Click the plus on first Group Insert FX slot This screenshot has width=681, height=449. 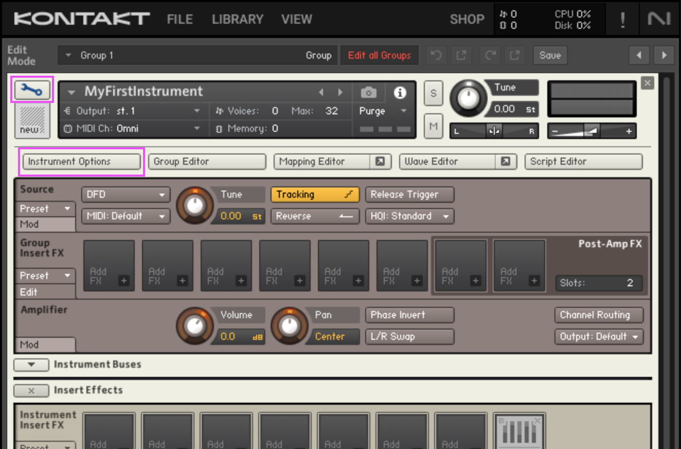point(124,281)
